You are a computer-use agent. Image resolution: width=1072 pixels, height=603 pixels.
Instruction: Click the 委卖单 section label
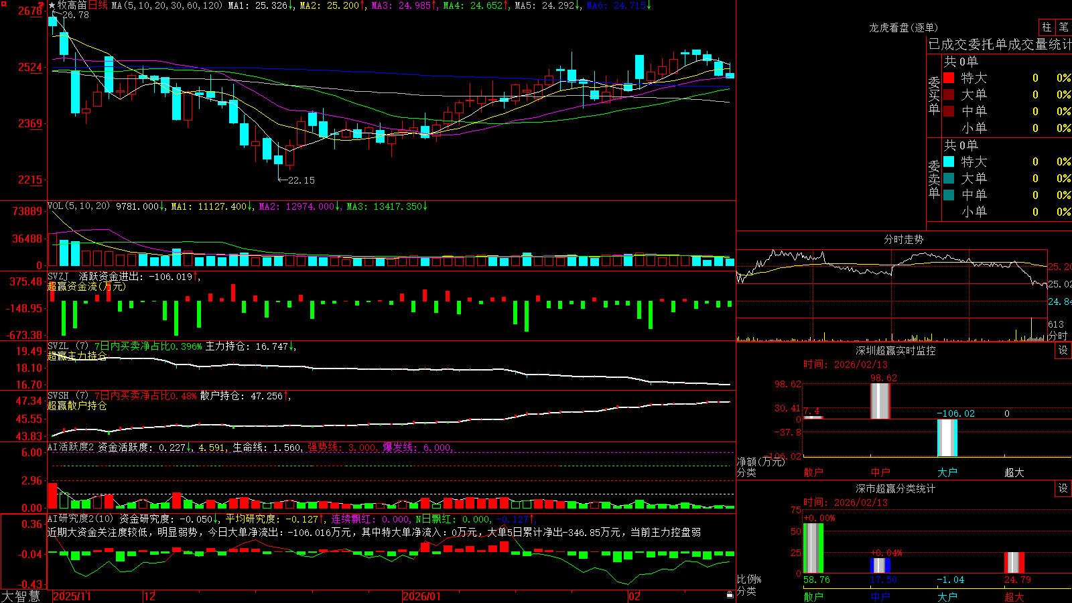(934, 179)
